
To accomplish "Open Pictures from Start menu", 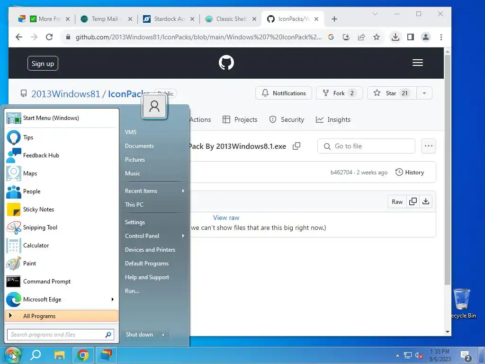I will [x=135, y=160].
